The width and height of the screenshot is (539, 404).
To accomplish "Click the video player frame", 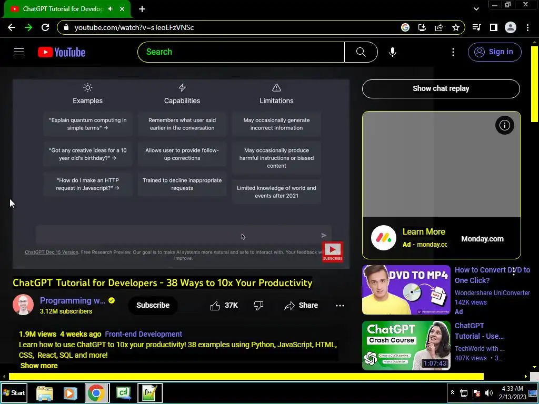I will [x=181, y=174].
